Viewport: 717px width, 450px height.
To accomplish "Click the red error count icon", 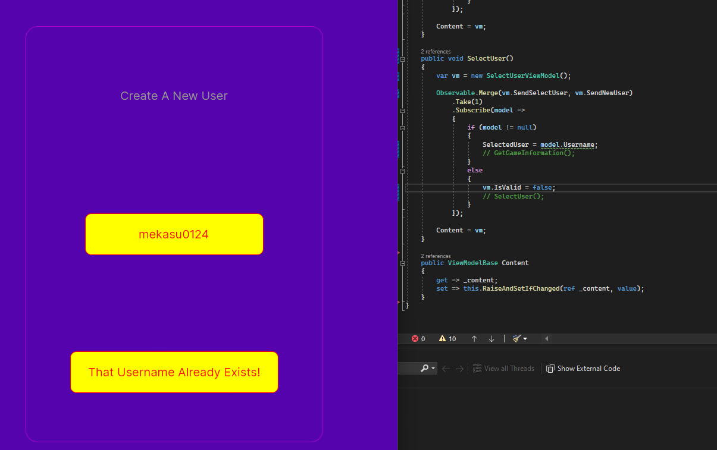I will [415, 339].
